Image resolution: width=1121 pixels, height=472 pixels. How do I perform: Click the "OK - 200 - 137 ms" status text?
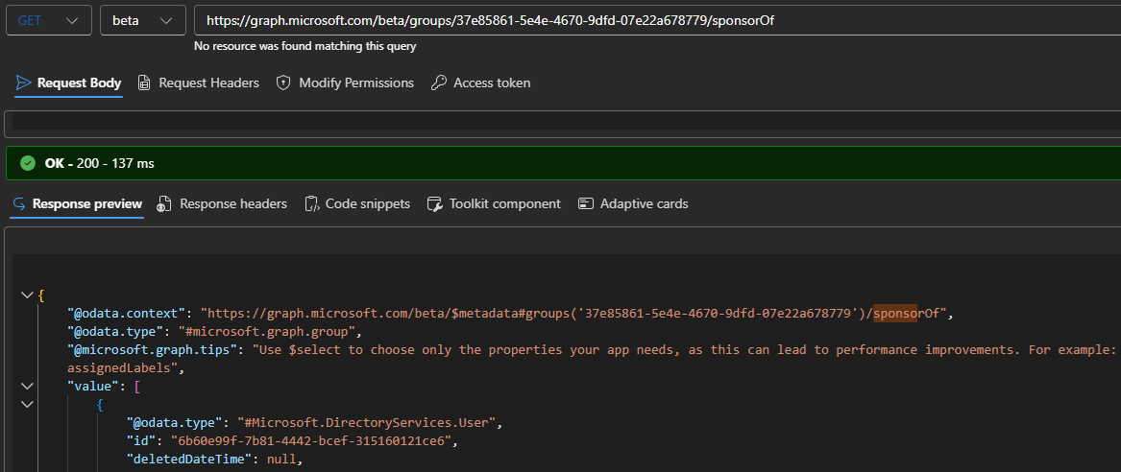[x=99, y=163]
